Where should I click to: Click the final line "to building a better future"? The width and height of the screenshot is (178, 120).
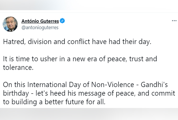point(54,102)
